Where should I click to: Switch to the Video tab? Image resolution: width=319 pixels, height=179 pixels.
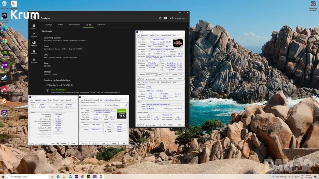click(x=60, y=25)
